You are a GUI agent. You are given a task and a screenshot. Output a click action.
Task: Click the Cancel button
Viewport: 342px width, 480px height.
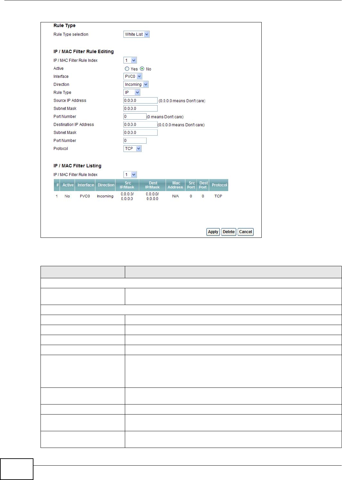(x=246, y=232)
